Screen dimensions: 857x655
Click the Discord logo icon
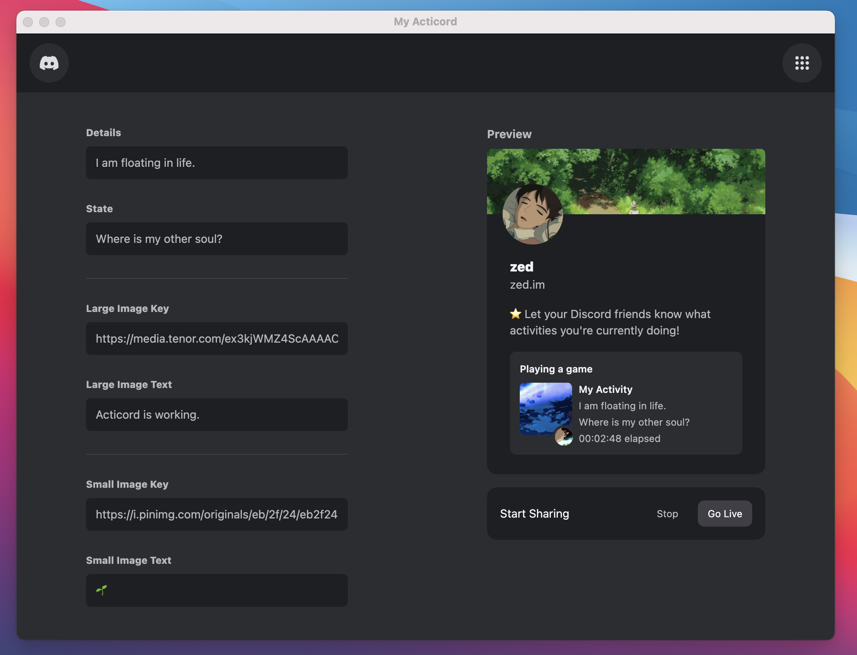pos(49,63)
